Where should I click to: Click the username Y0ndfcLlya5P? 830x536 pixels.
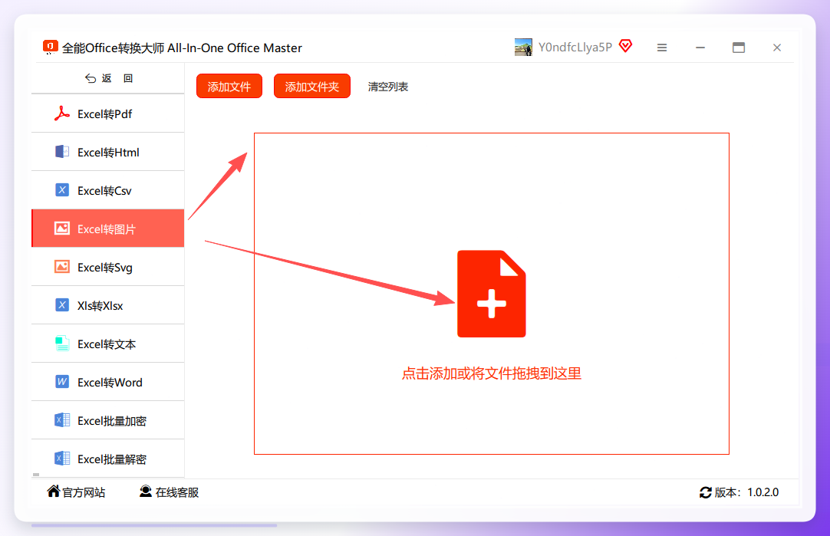coord(575,47)
